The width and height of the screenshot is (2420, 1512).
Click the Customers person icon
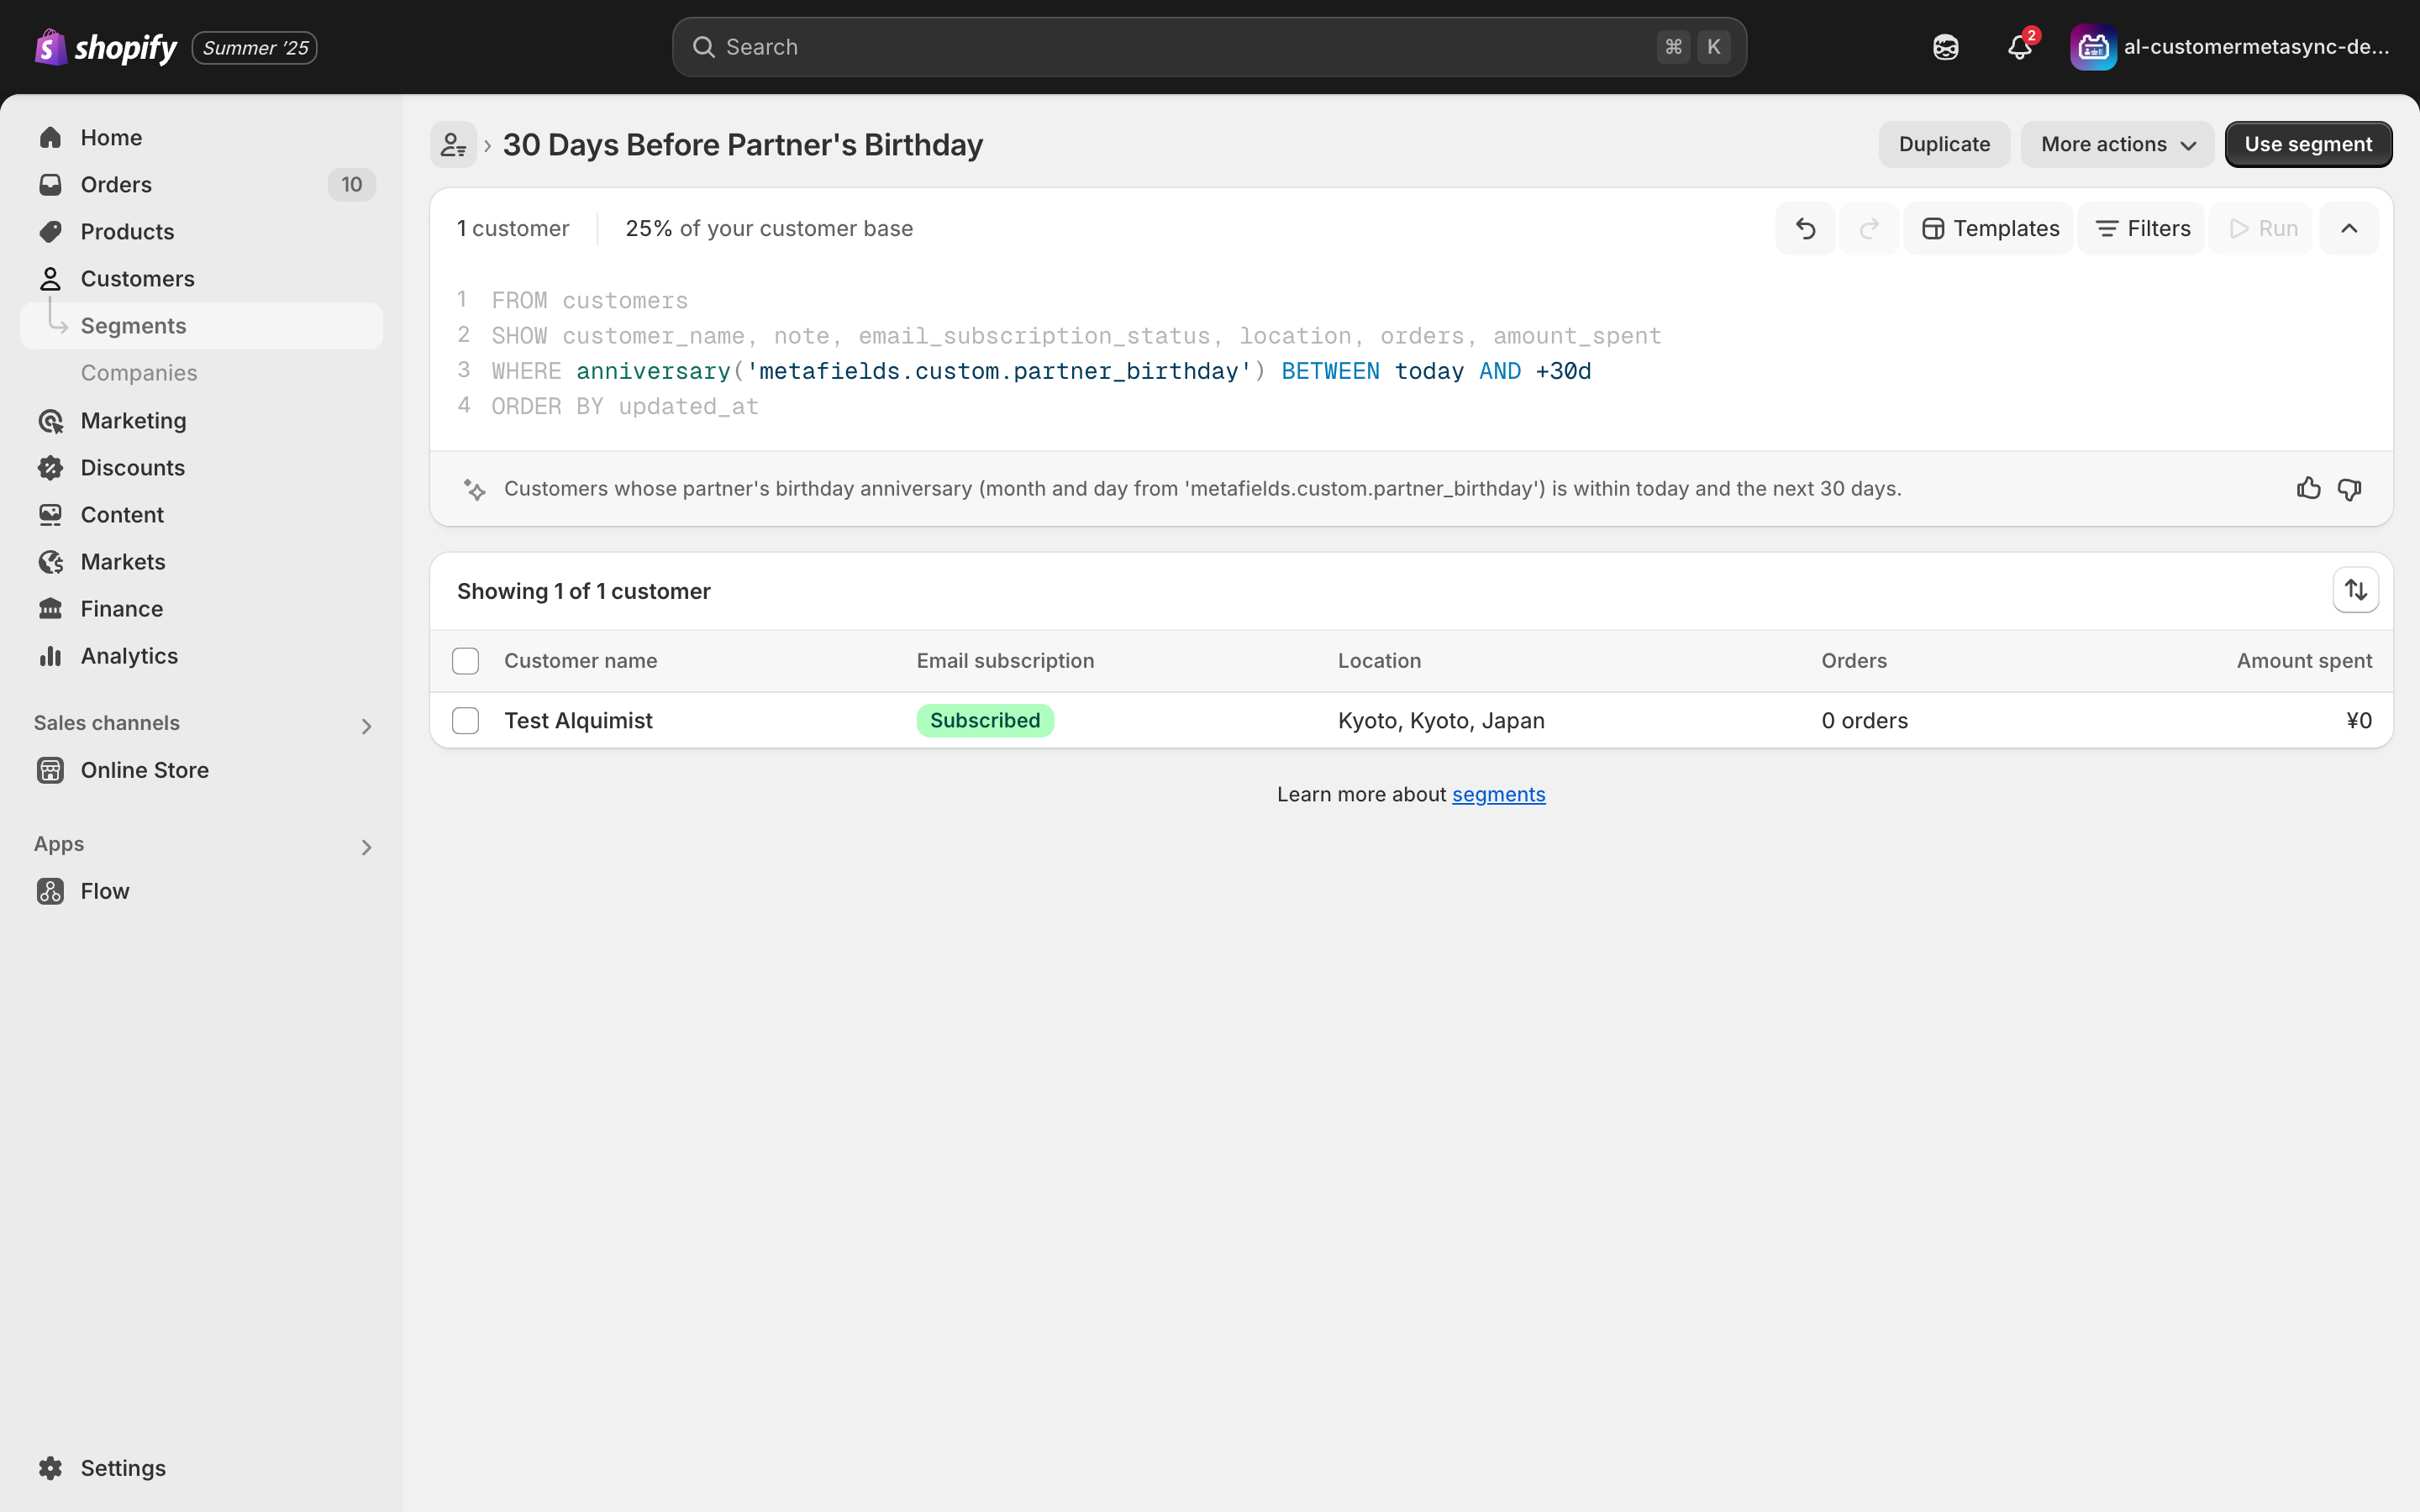pos(50,278)
